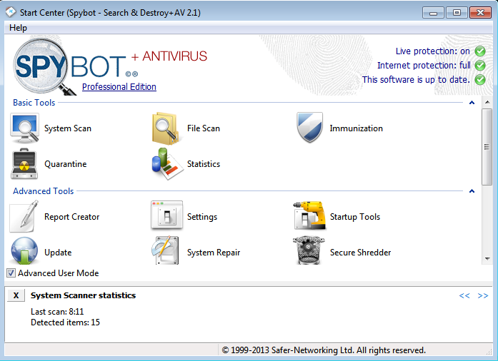Screen dimensions: 498x361
Task: Launch Startup Tools drill icon
Action: click(311, 217)
